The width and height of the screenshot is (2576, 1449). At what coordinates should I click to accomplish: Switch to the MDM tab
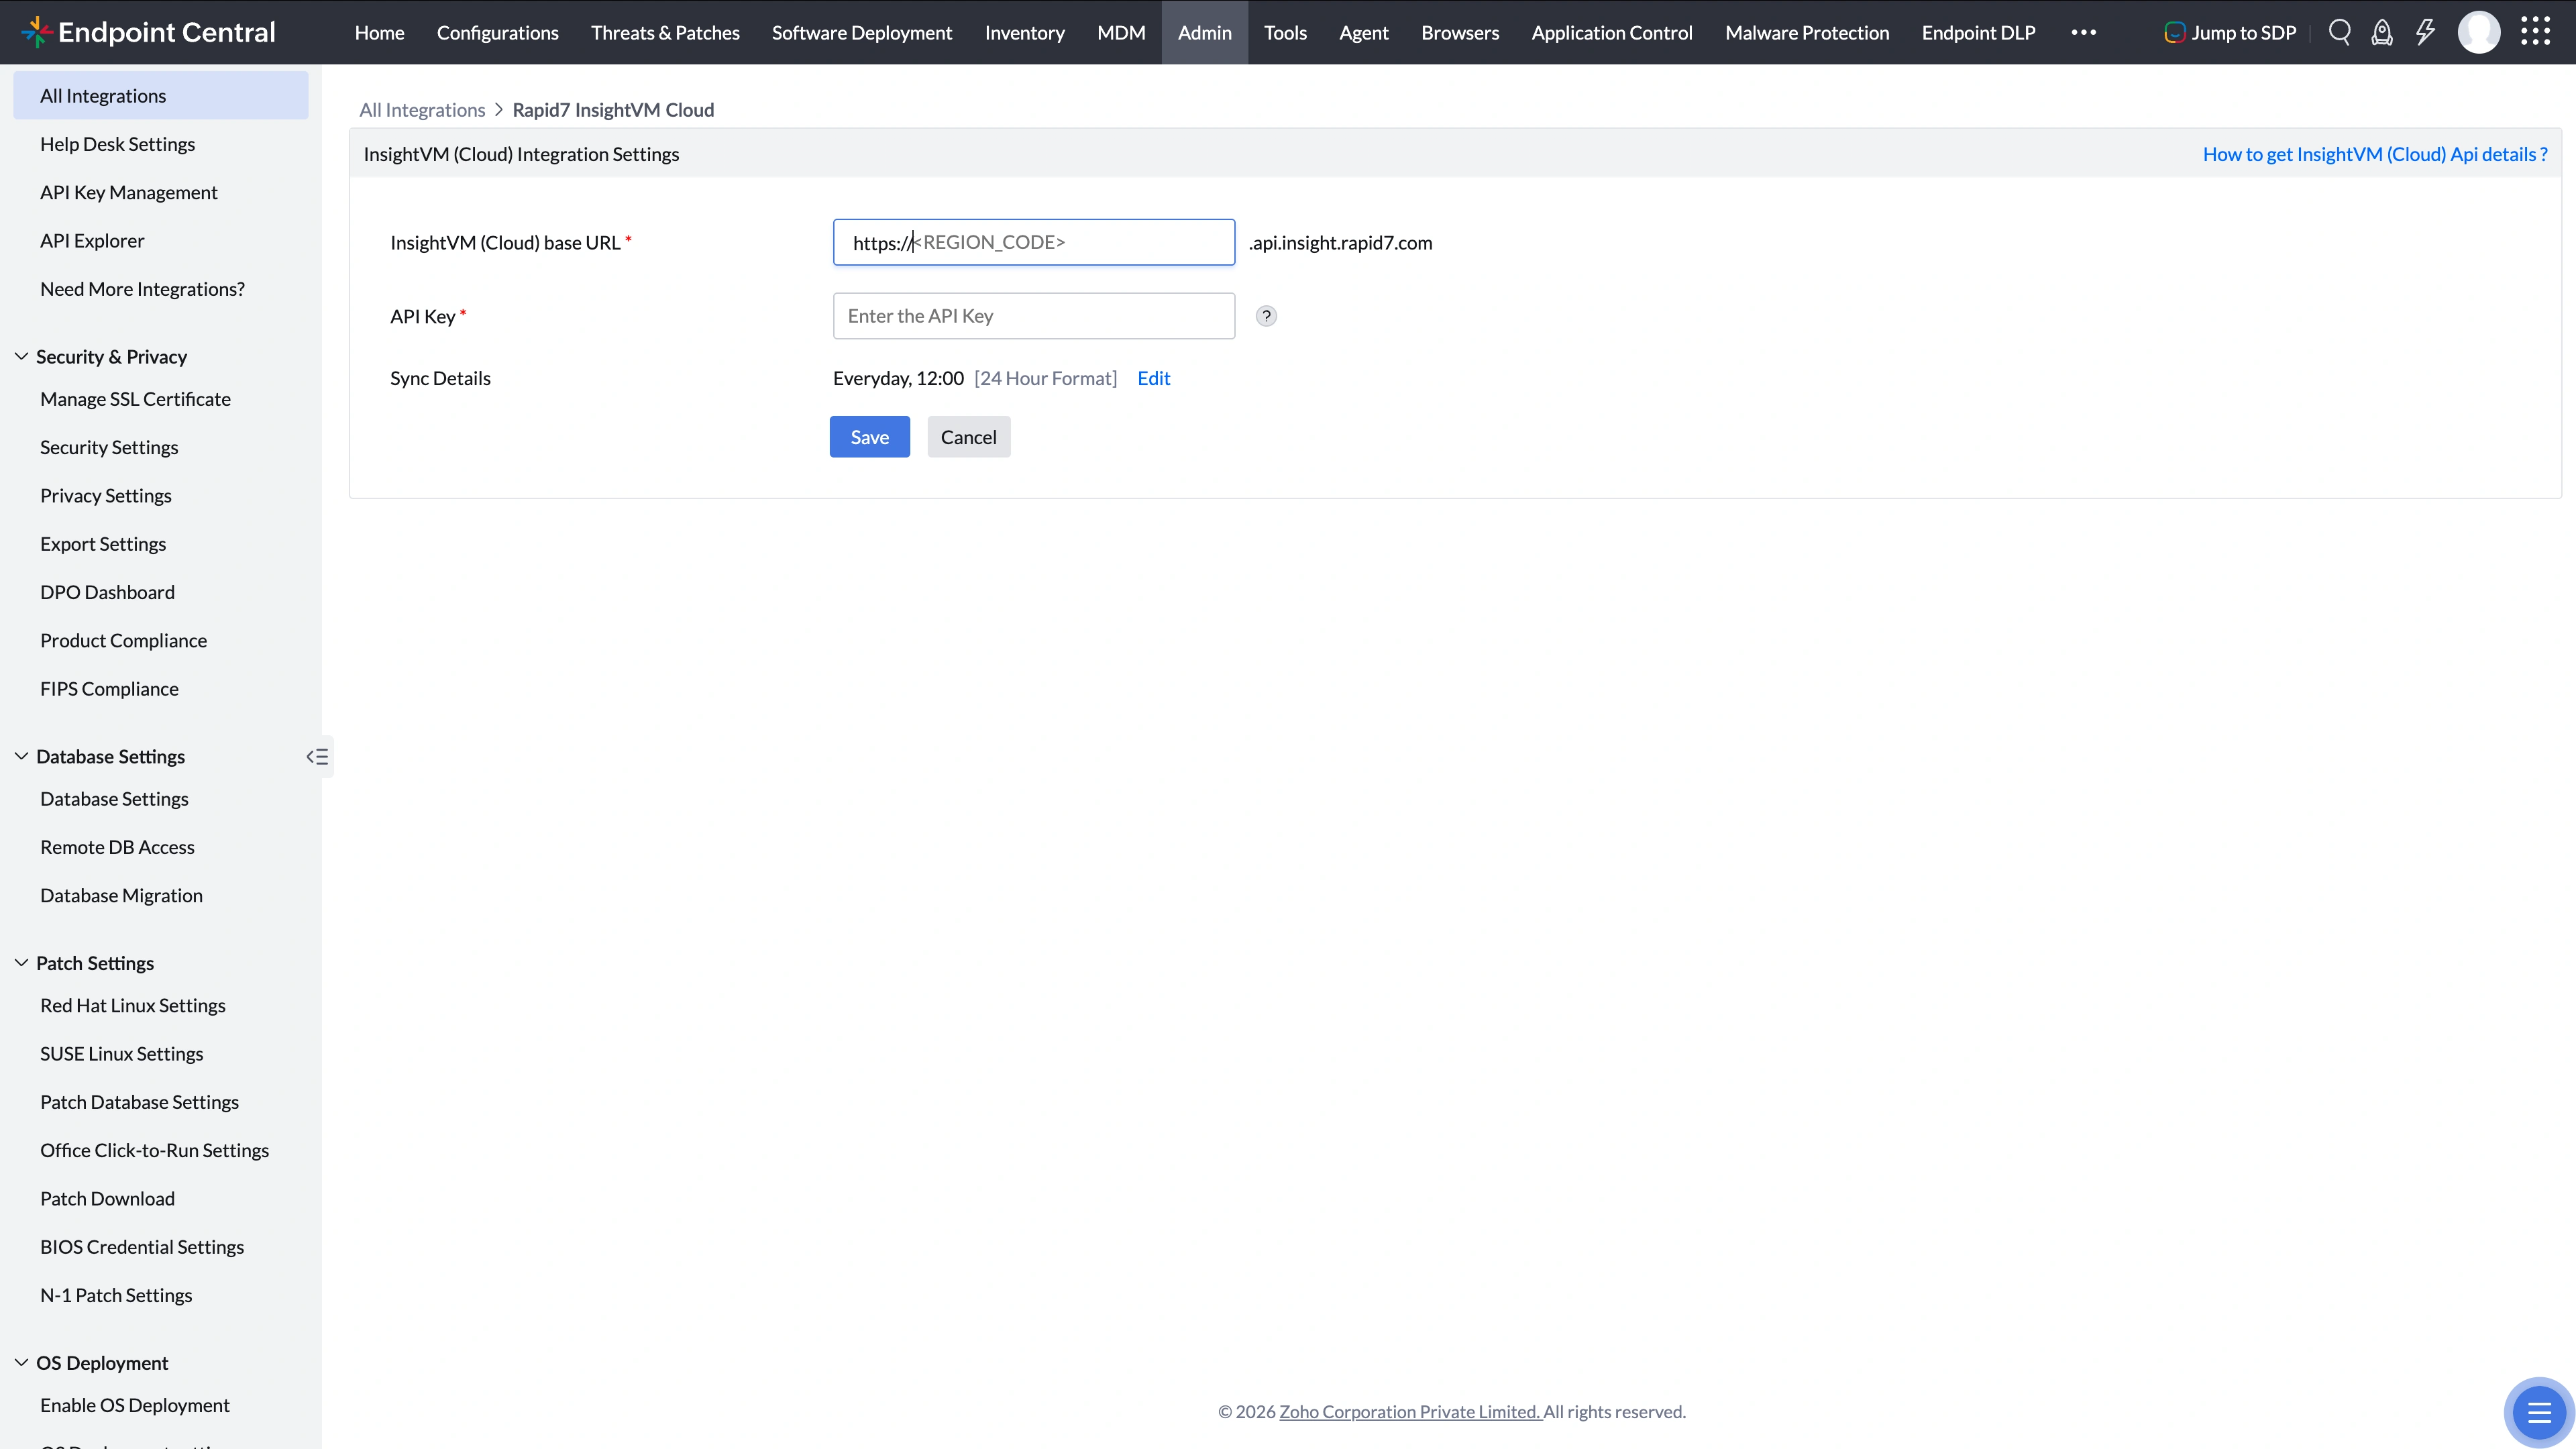(x=1121, y=32)
